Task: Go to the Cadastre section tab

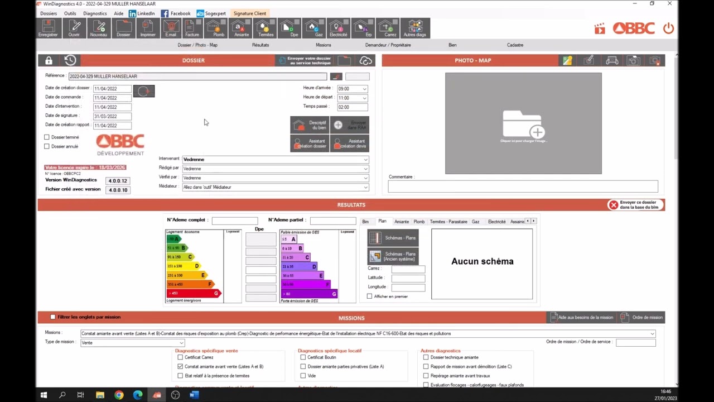Action: (515, 45)
